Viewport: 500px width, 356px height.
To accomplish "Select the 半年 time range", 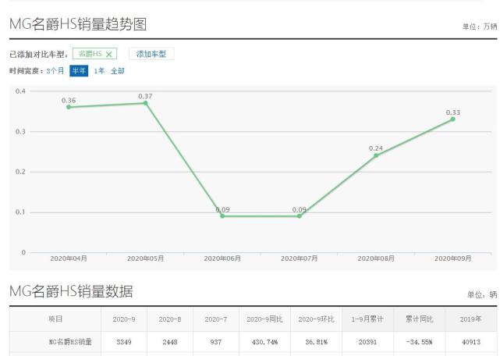I will [79, 71].
